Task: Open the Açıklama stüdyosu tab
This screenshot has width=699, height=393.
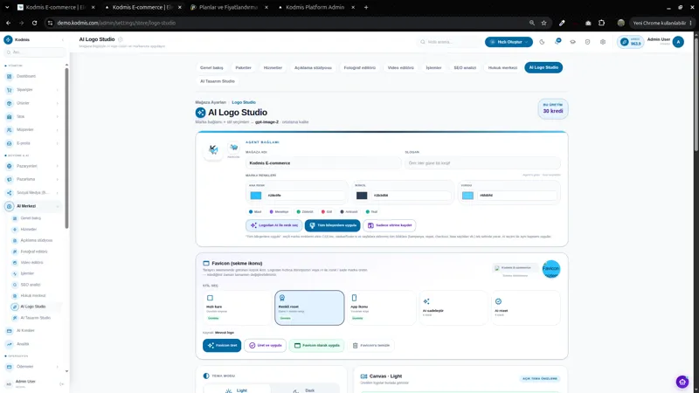Action: coord(313,68)
